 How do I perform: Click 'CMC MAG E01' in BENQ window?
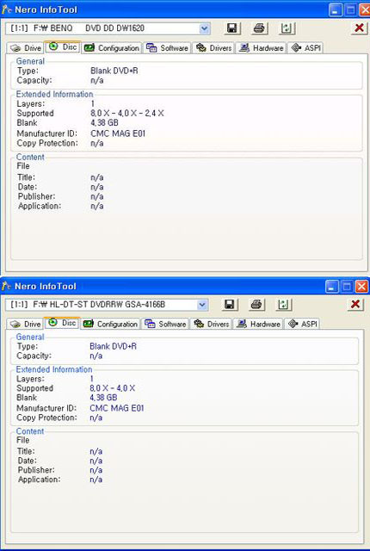[x=118, y=133]
